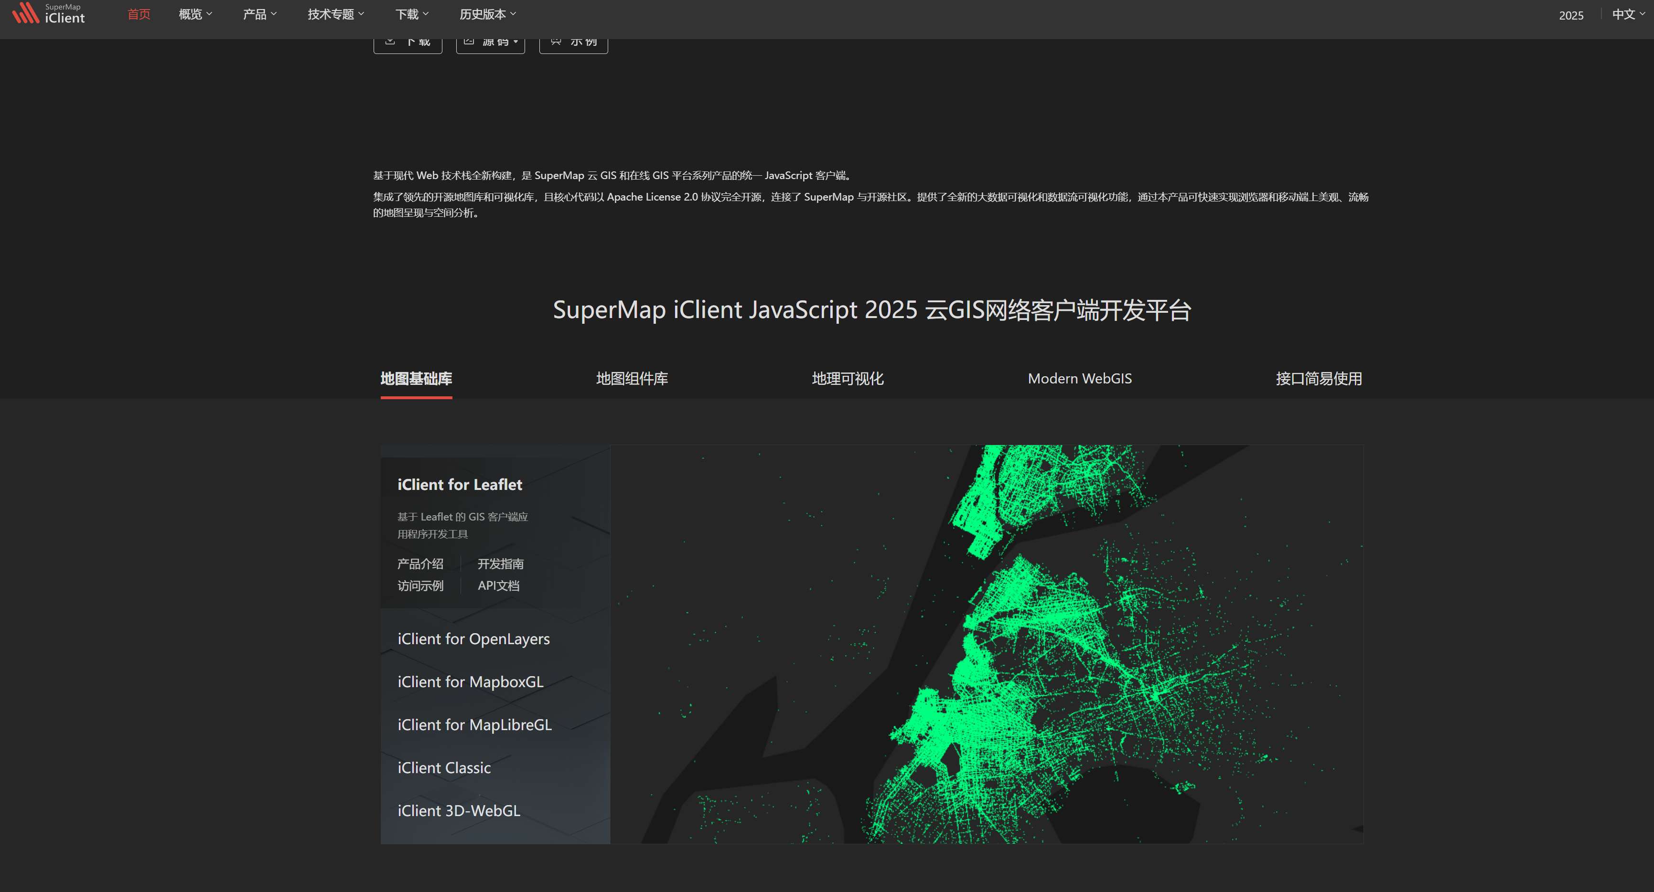This screenshot has height=892, width=1654.
Task: Expand the 历史版本 navigation dropdown
Action: (487, 14)
